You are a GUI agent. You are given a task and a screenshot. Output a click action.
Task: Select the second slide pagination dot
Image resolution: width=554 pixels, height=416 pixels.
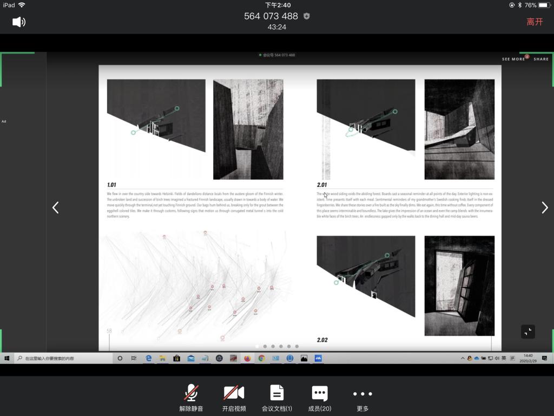coord(265,346)
